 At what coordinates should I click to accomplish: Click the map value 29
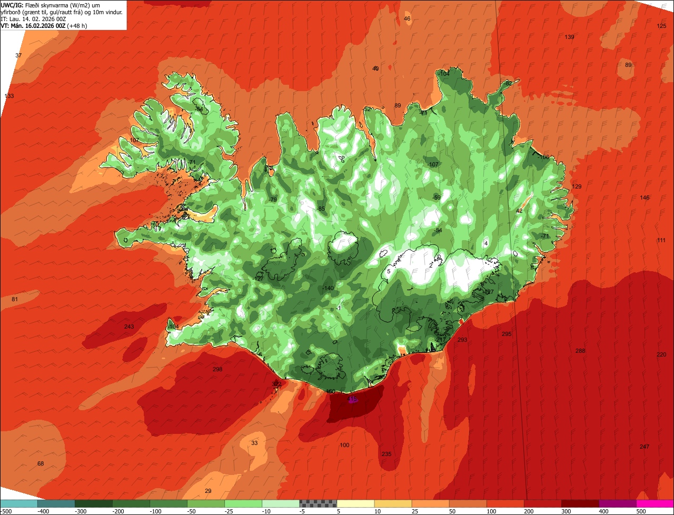coord(208,491)
